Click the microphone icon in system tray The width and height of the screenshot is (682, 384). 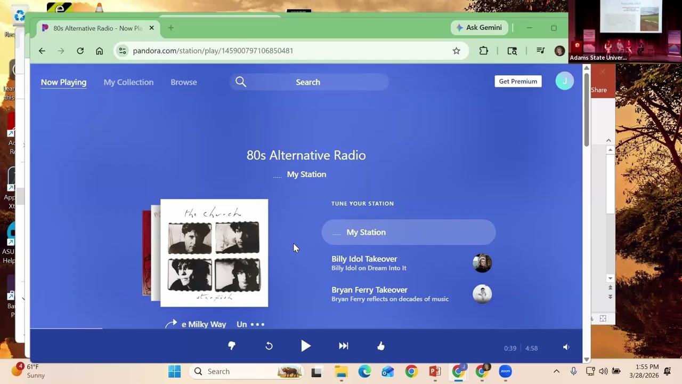574,371
